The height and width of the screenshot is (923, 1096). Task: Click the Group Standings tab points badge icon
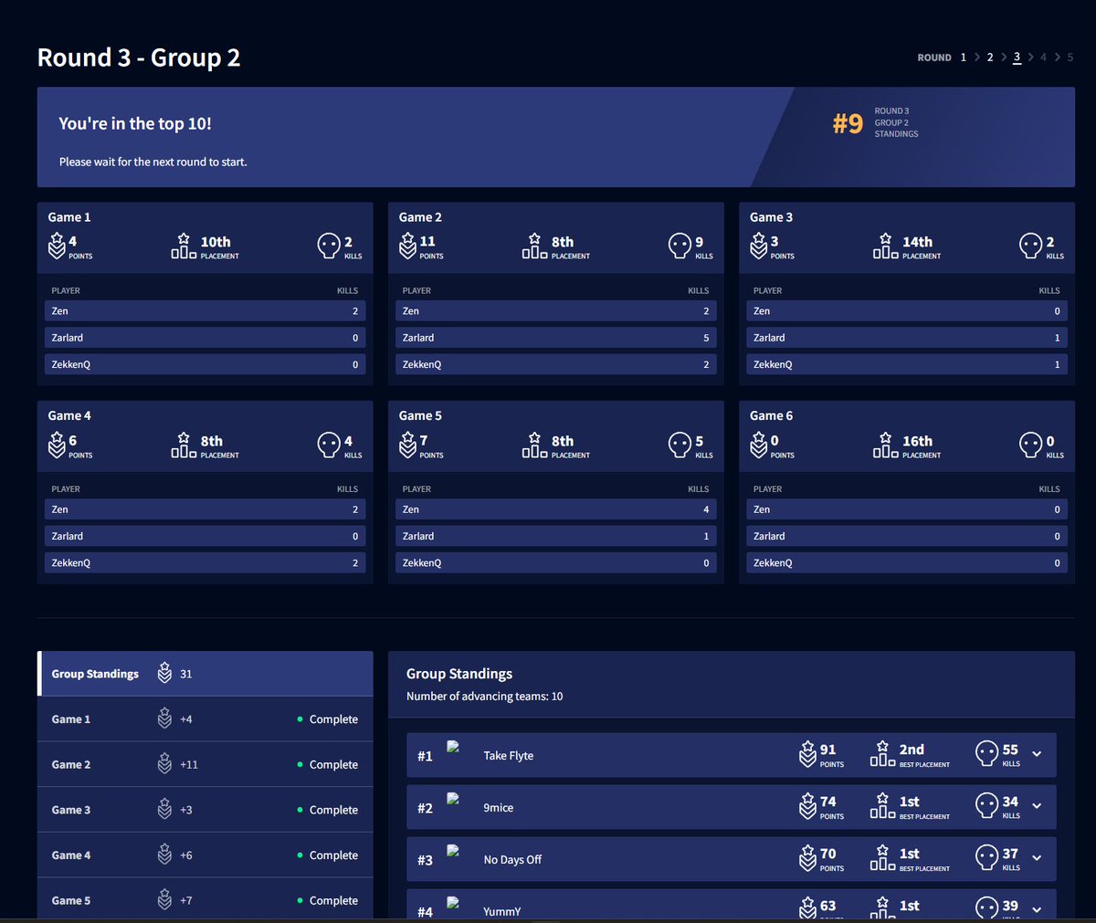click(x=164, y=673)
